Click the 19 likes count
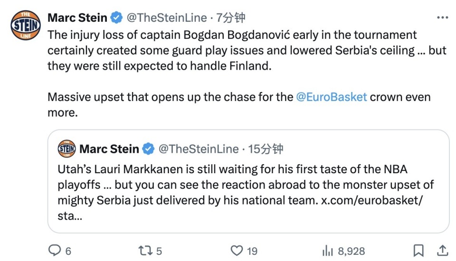Image resolution: width=456 pixels, height=261 pixels. click(252, 251)
